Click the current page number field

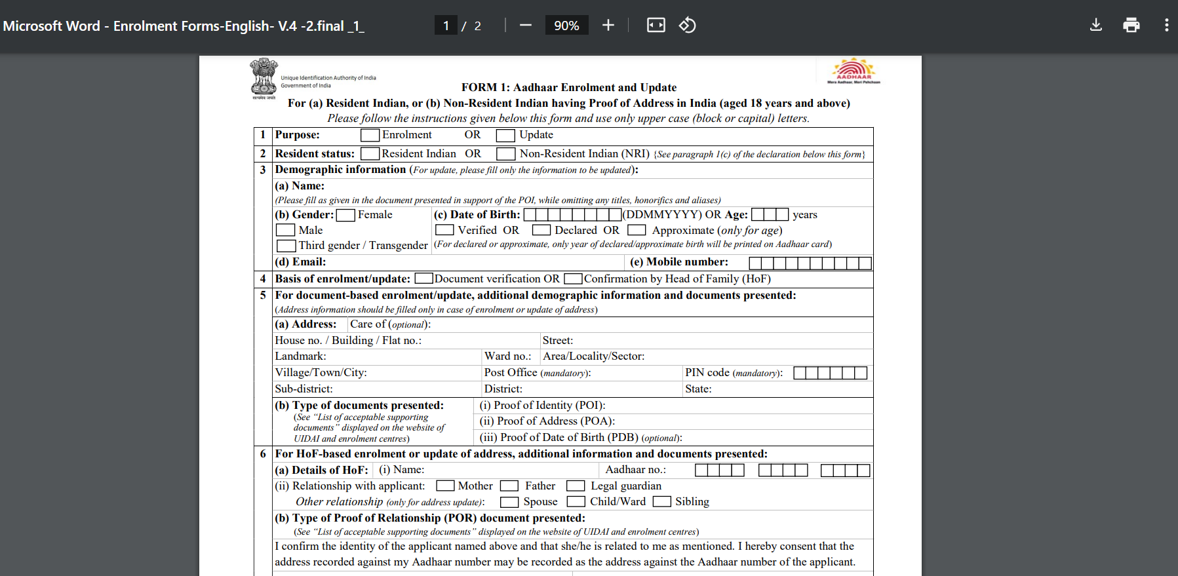click(446, 26)
